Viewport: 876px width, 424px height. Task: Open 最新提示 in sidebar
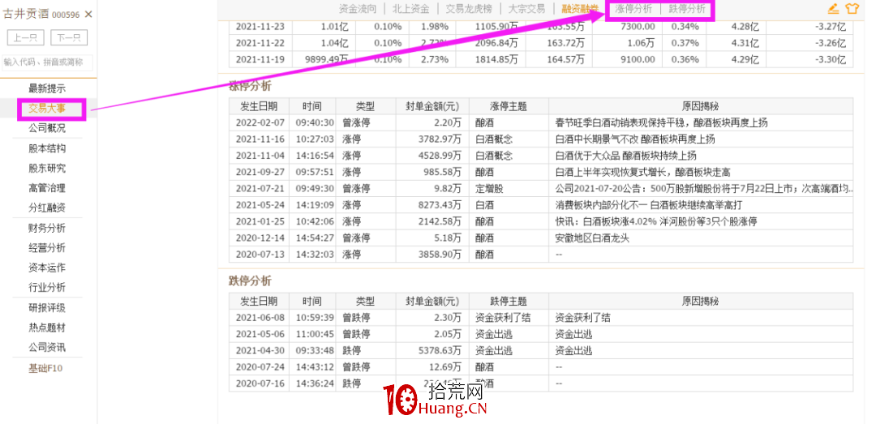coord(47,88)
